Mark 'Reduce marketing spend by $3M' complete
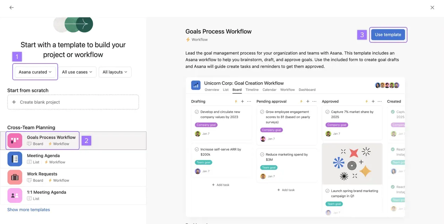Image resolution: width=444 pixels, height=224 pixels. tap(262, 154)
